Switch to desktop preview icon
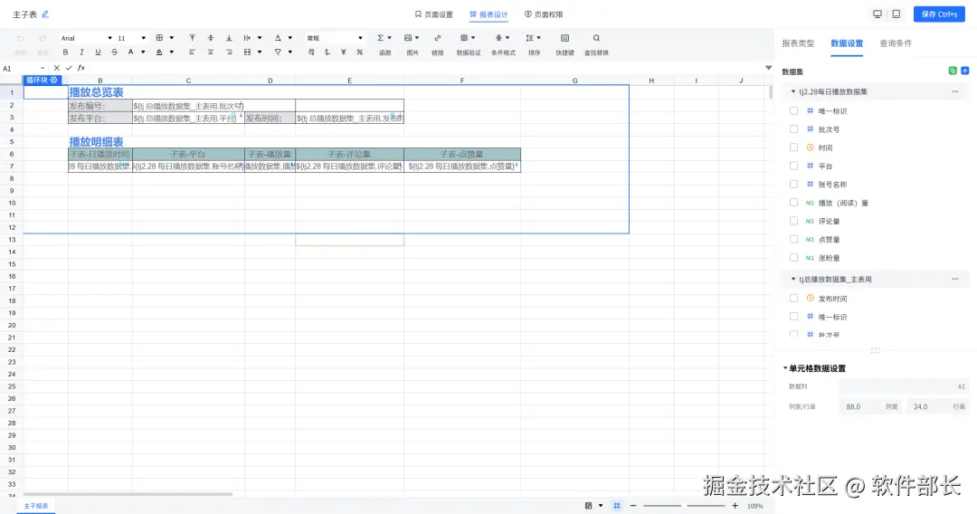The width and height of the screenshot is (977, 514). point(877,14)
